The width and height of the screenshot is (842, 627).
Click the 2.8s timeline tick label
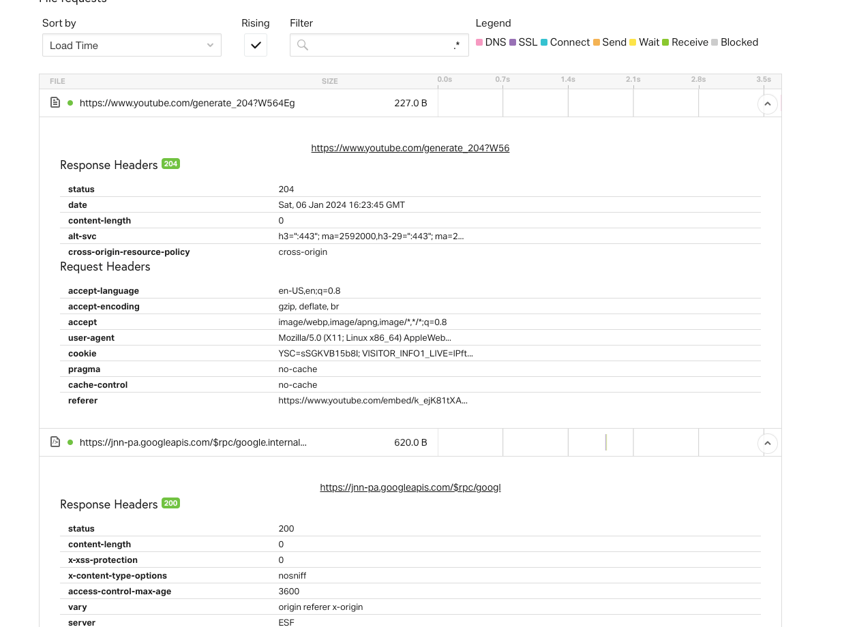click(x=698, y=80)
